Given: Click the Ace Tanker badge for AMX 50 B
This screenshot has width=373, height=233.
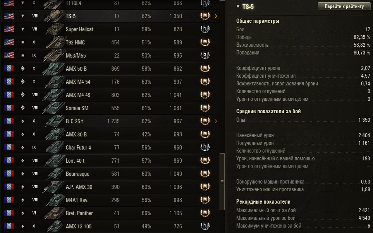Looking at the screenshot, I should (x=205, y=69).
